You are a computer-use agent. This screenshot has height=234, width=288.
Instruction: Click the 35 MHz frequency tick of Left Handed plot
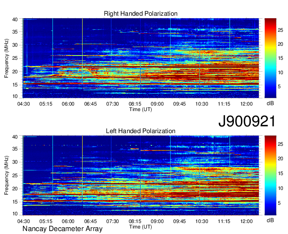[15, 149]
